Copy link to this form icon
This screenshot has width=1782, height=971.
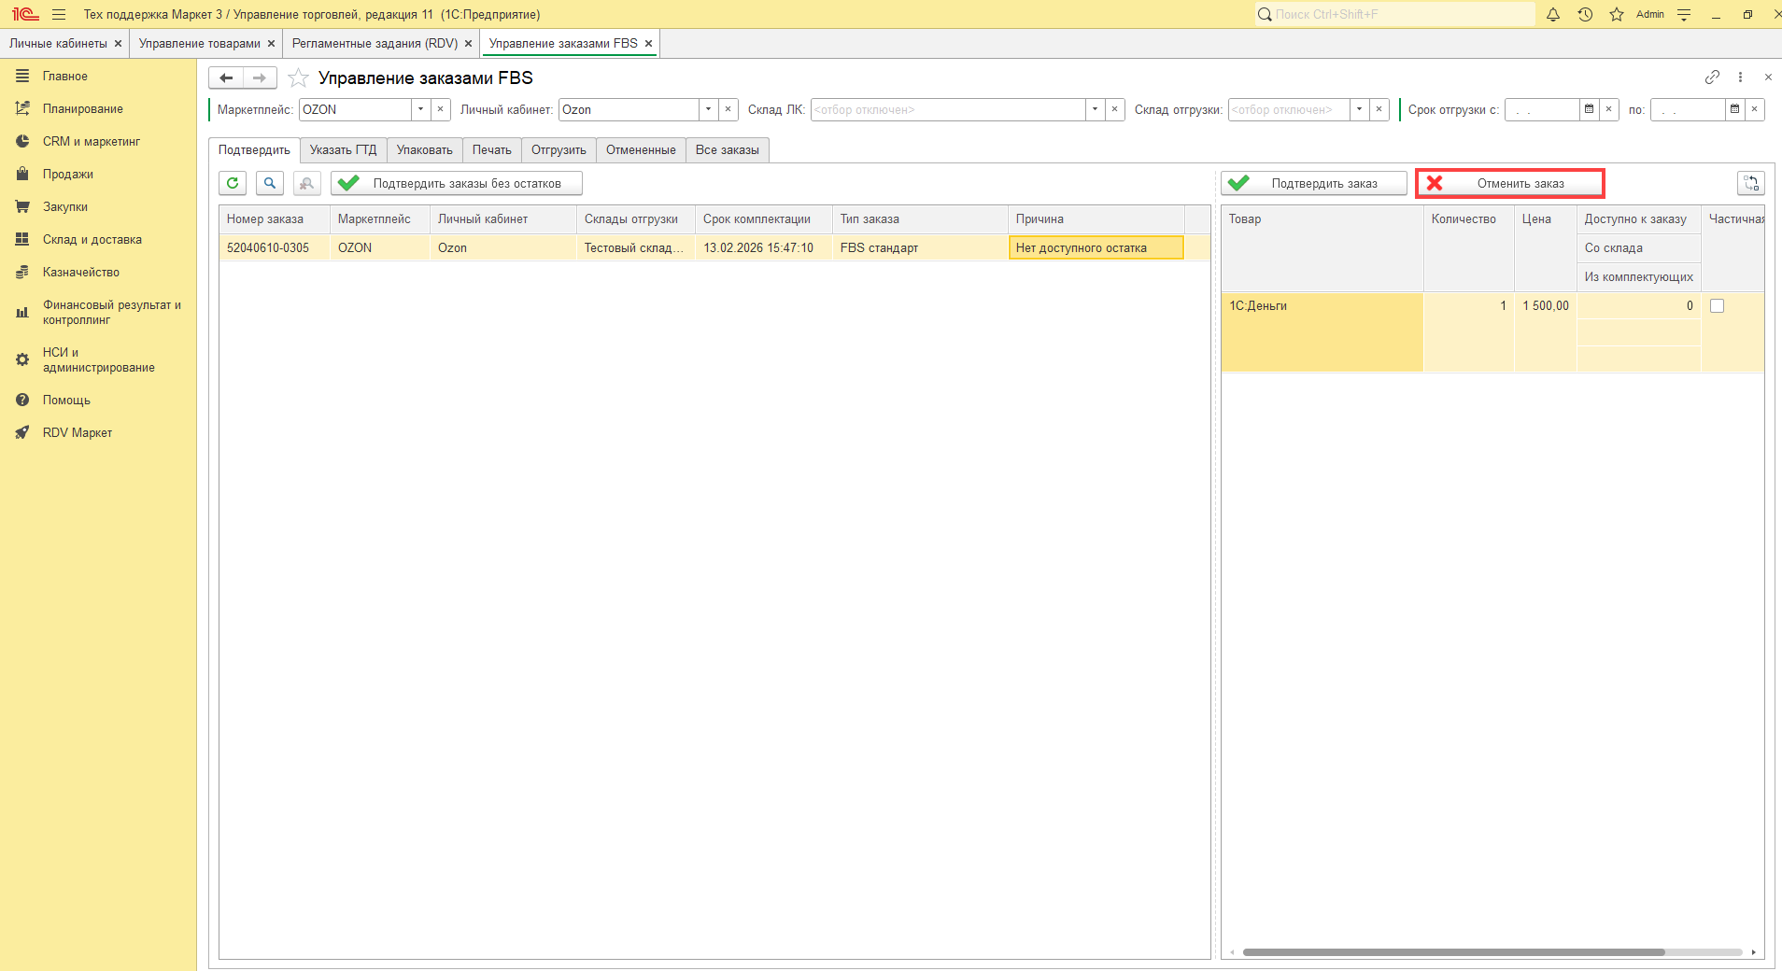click(1712, 77)
